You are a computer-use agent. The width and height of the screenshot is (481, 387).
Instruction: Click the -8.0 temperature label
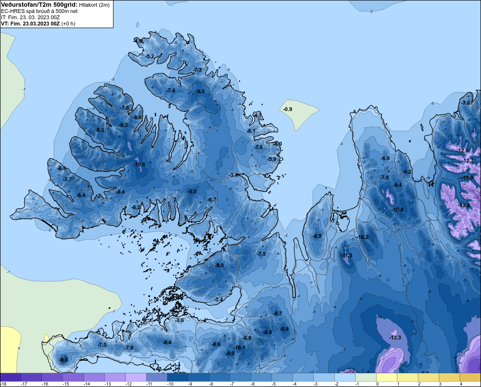[137, 117]
